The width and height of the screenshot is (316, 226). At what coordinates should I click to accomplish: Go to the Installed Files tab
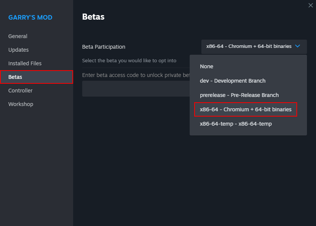point(25,63)
